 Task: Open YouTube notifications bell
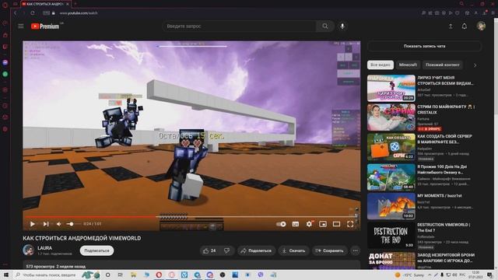(x=465, y=26)
